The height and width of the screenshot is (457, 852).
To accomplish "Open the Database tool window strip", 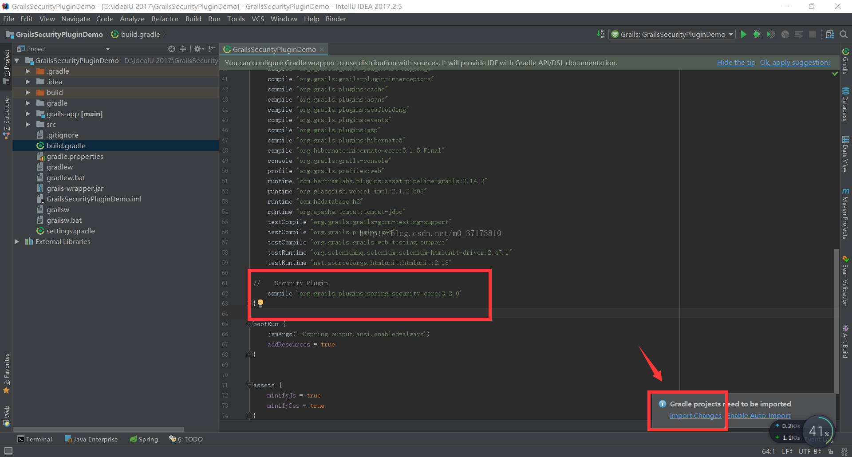I will pyautogui.click(x=845, y=104).
